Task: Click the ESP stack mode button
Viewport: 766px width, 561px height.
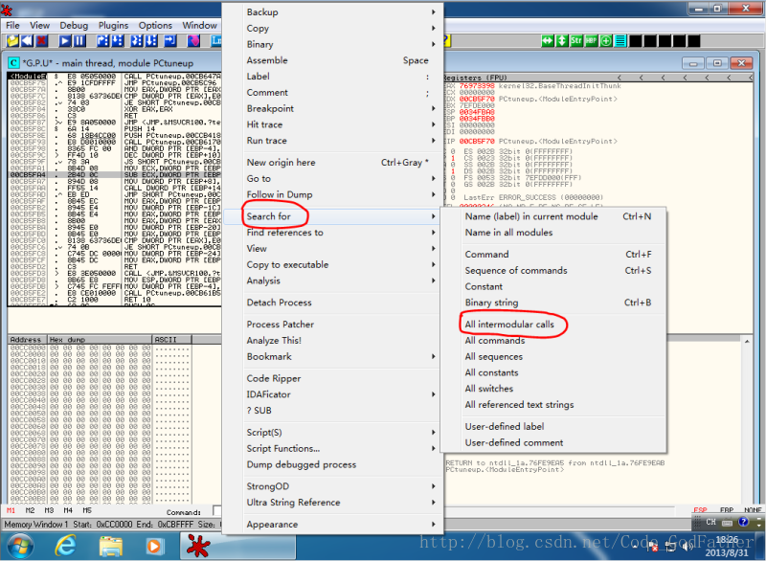Action: [x=700, y=510]
